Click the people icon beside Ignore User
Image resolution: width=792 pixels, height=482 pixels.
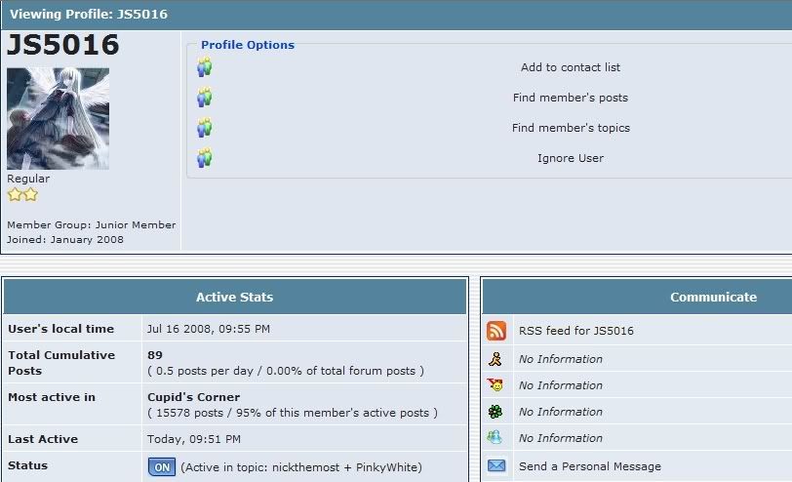pyautogui.click(x=204, y=158)
